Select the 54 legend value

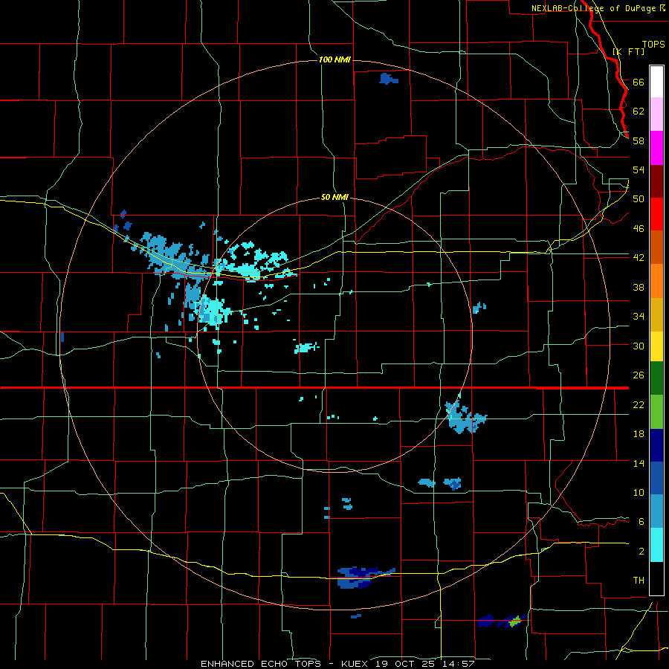pyautogui.click(x=639, y=169)
